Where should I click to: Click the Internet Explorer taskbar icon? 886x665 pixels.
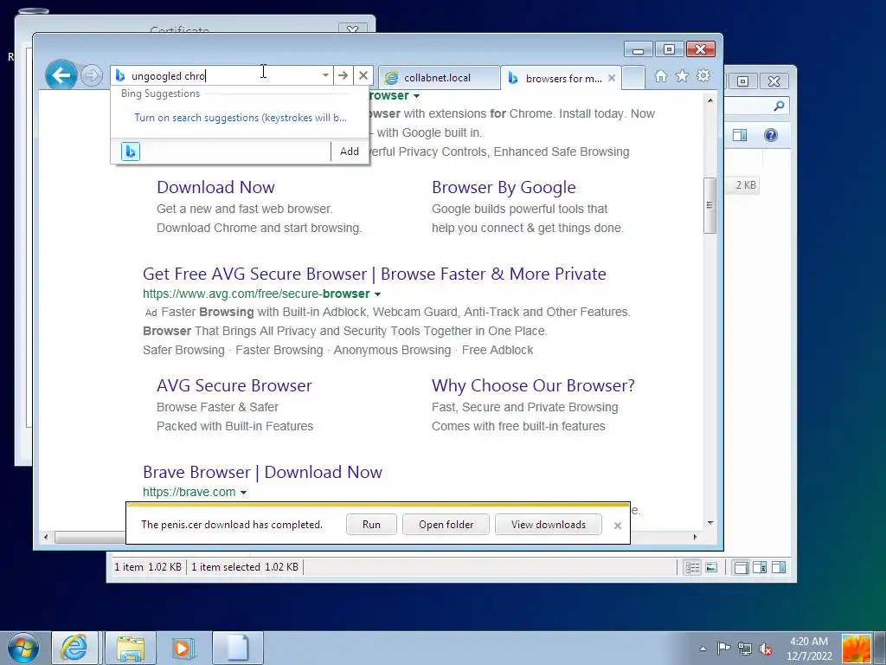point(74,648)
